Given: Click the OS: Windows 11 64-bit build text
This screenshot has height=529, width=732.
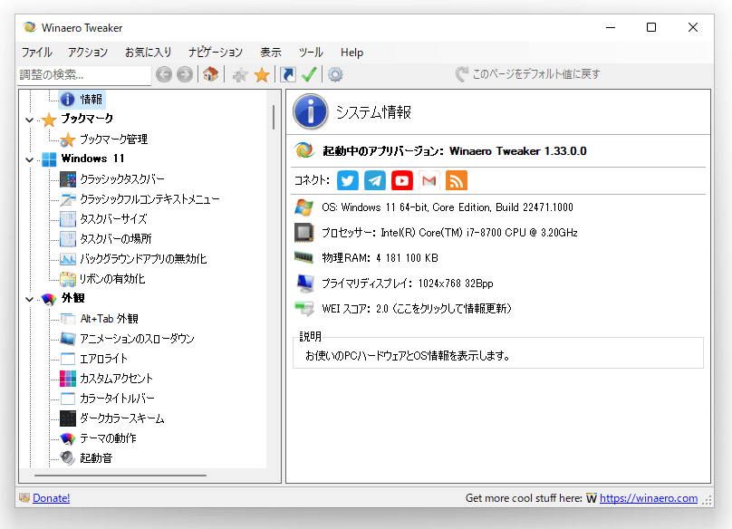Looking at the screenshot, I should pos(448,207).
